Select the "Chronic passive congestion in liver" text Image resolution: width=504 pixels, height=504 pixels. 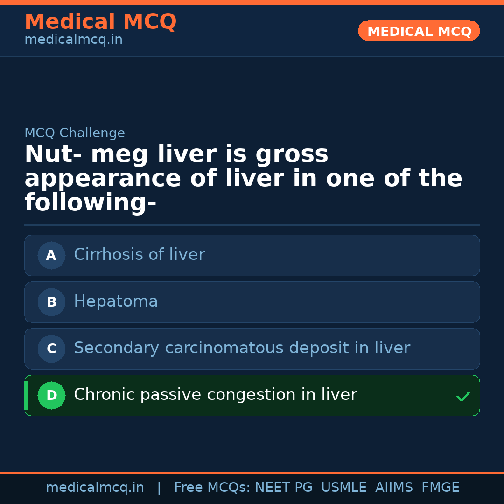[x=215, y=395]
